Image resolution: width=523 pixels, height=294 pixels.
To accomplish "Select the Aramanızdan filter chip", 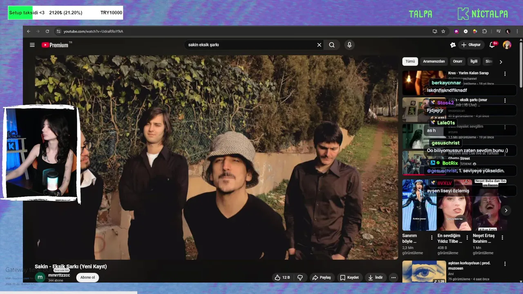I will pos(434,61).
